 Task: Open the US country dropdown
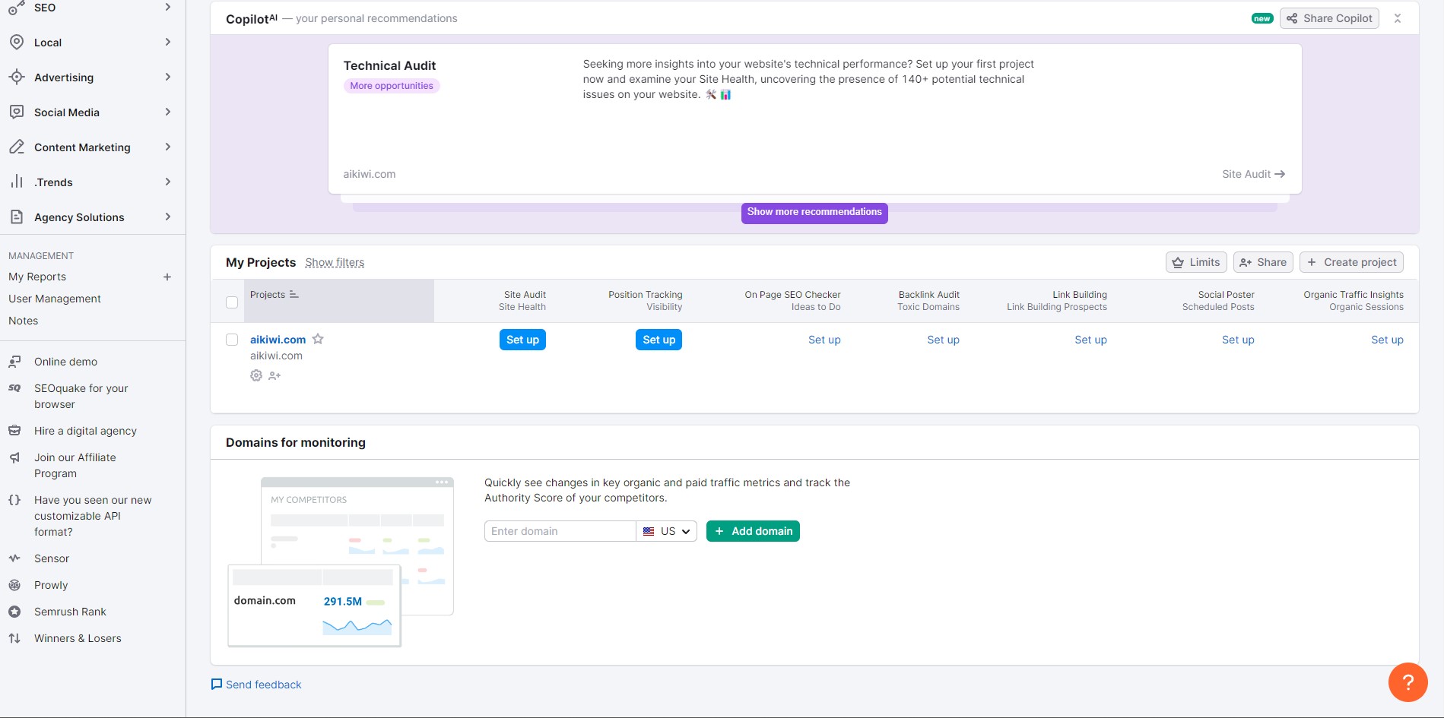click(667, 531)
